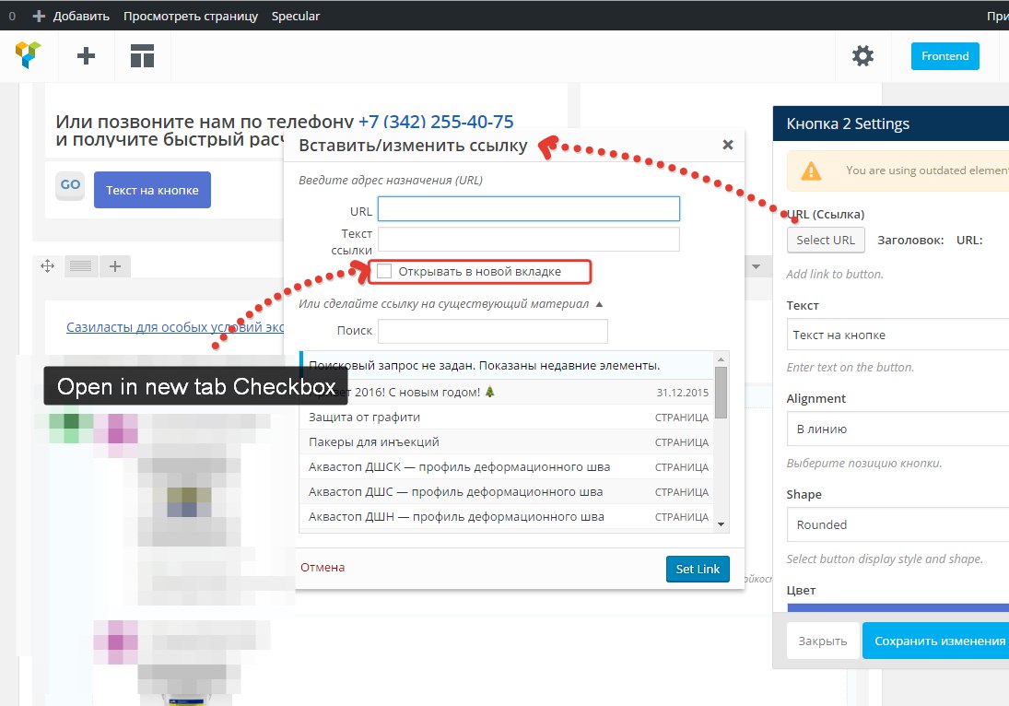Toggle row collapse arrow behind dialog
This screenshot has width=1009, height=706.
coord(757,266)
